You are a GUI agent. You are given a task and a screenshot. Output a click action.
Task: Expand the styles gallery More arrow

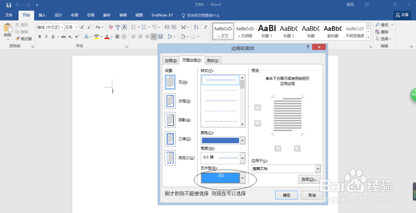tap(368, 38)
